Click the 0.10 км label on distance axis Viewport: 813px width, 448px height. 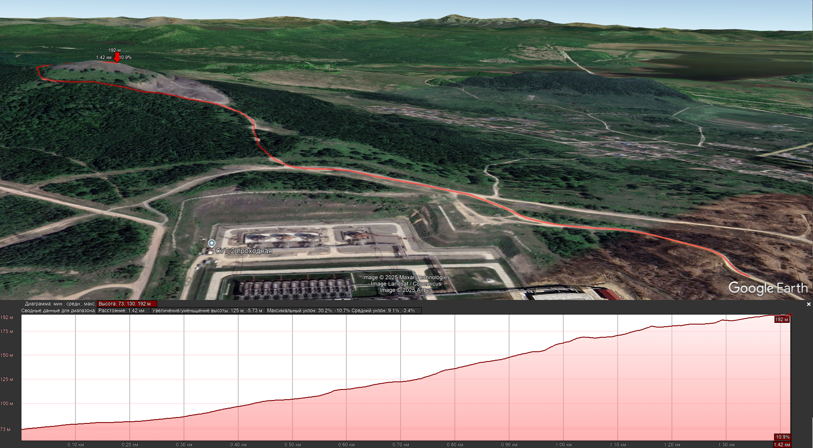[x=75, y=445]
